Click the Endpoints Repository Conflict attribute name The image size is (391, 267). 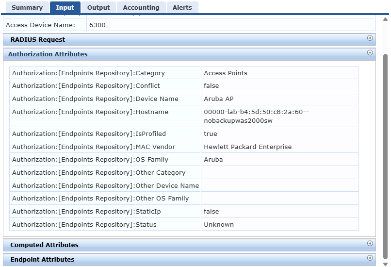click(86, 86)
